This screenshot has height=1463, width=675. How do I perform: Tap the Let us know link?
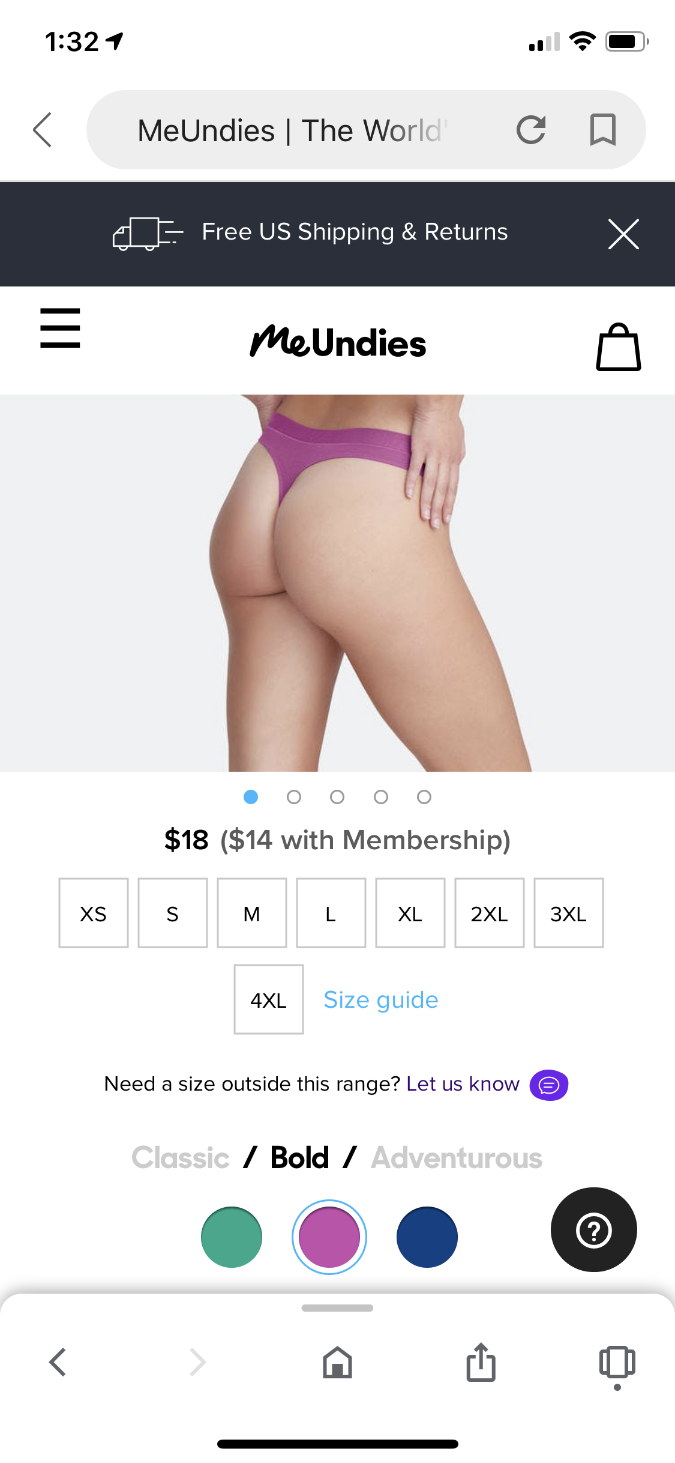coord(463,1084)
